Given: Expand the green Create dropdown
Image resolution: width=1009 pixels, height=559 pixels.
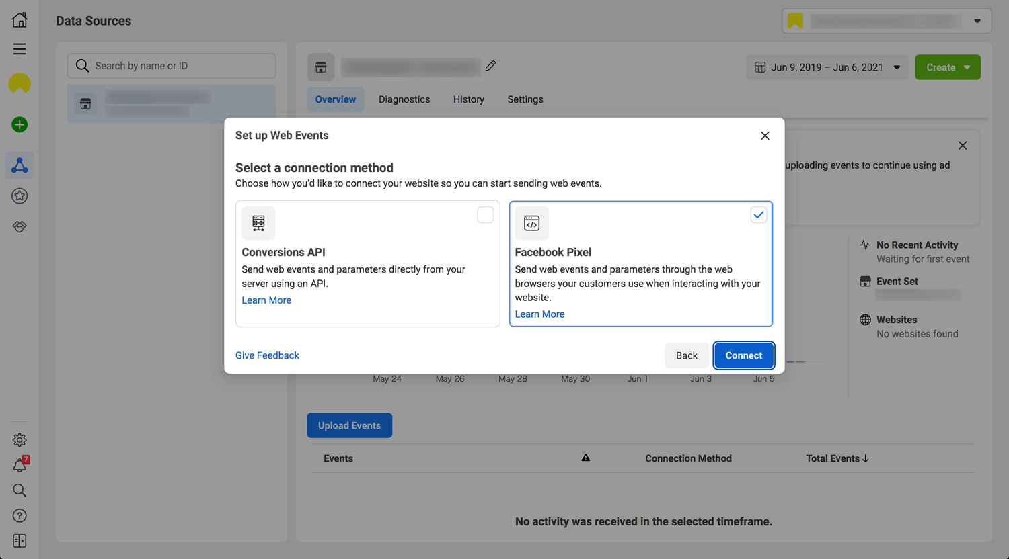Looking at the screenshot, I should [948, 67].
